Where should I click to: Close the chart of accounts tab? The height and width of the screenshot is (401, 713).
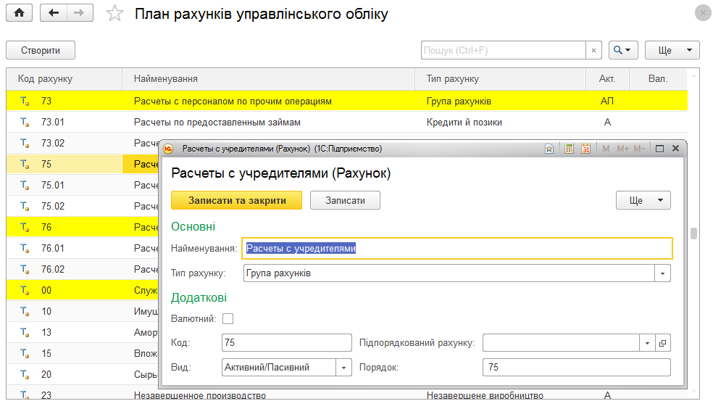pos(703,13)
